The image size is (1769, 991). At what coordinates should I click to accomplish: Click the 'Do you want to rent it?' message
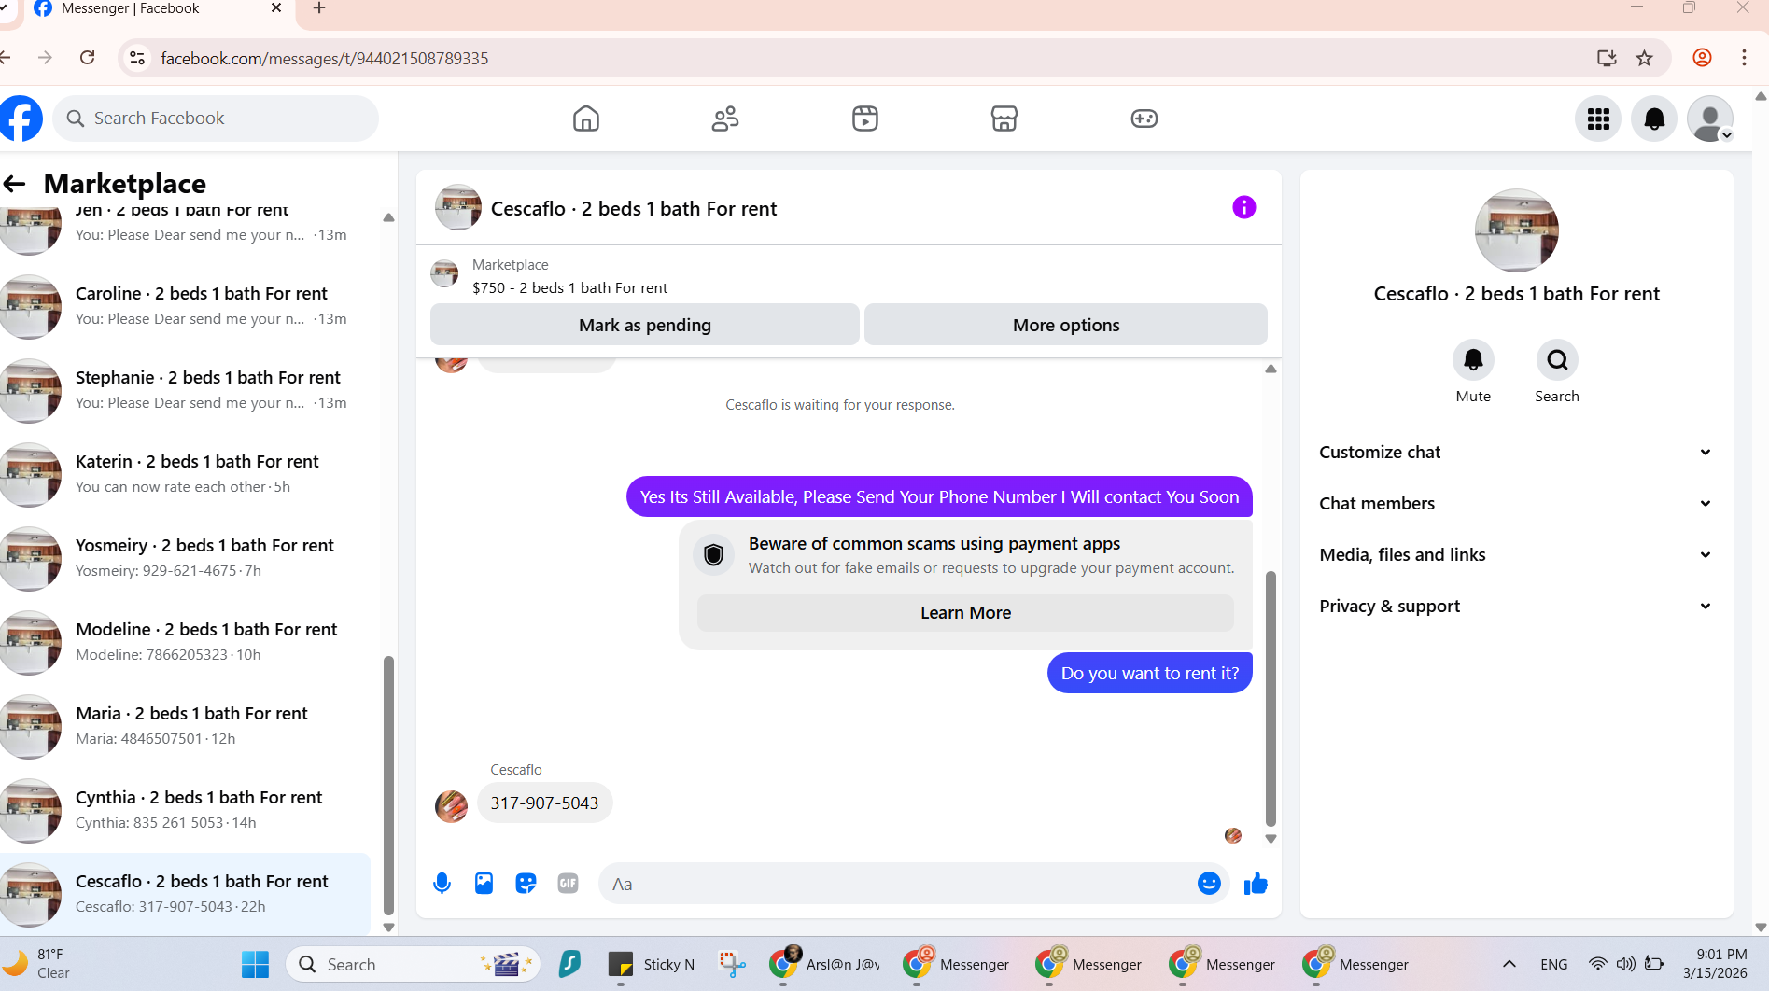coord(1150,673)
